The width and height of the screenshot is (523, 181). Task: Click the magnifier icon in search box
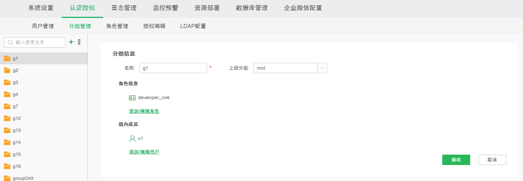click(x=10, y=42)
